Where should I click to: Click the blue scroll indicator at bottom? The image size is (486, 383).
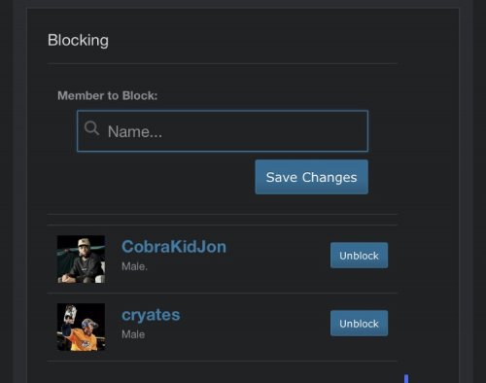tap(406, 378)
